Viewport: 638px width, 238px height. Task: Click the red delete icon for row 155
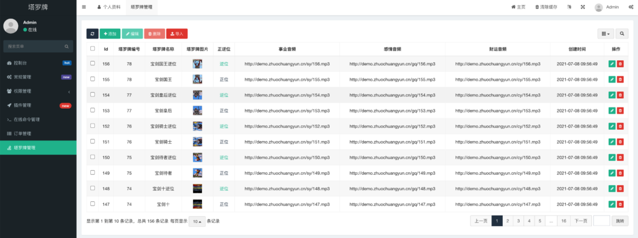click(620, 79)
